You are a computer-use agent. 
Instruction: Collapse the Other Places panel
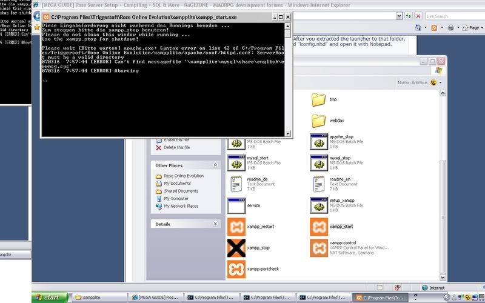(x=215, y=165)
